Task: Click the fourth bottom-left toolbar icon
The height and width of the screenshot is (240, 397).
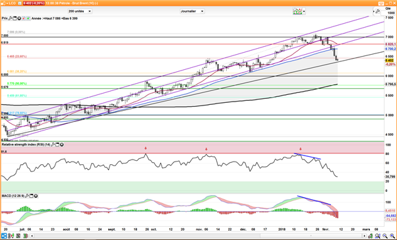Action: pos(26,235)
